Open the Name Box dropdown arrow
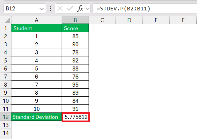 coord(41,9)
